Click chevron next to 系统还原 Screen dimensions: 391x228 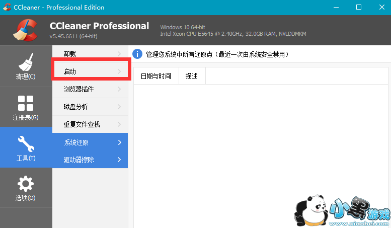[119, 142]
